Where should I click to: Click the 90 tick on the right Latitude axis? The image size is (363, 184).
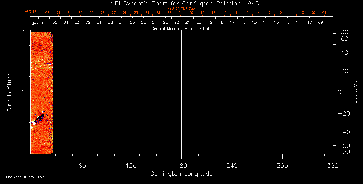(x=345, y=33)
